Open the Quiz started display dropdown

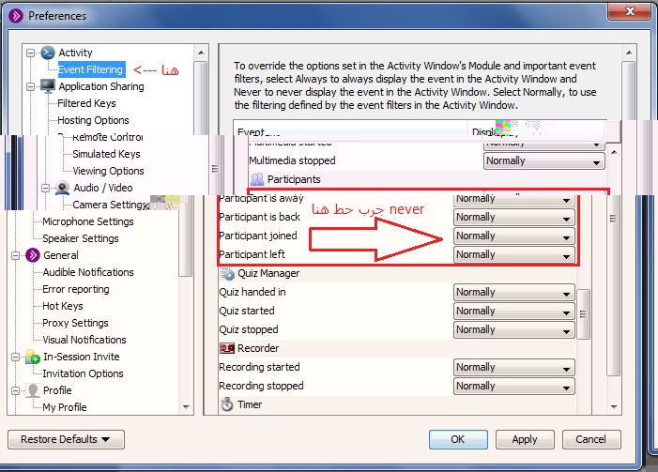point(513,312)
